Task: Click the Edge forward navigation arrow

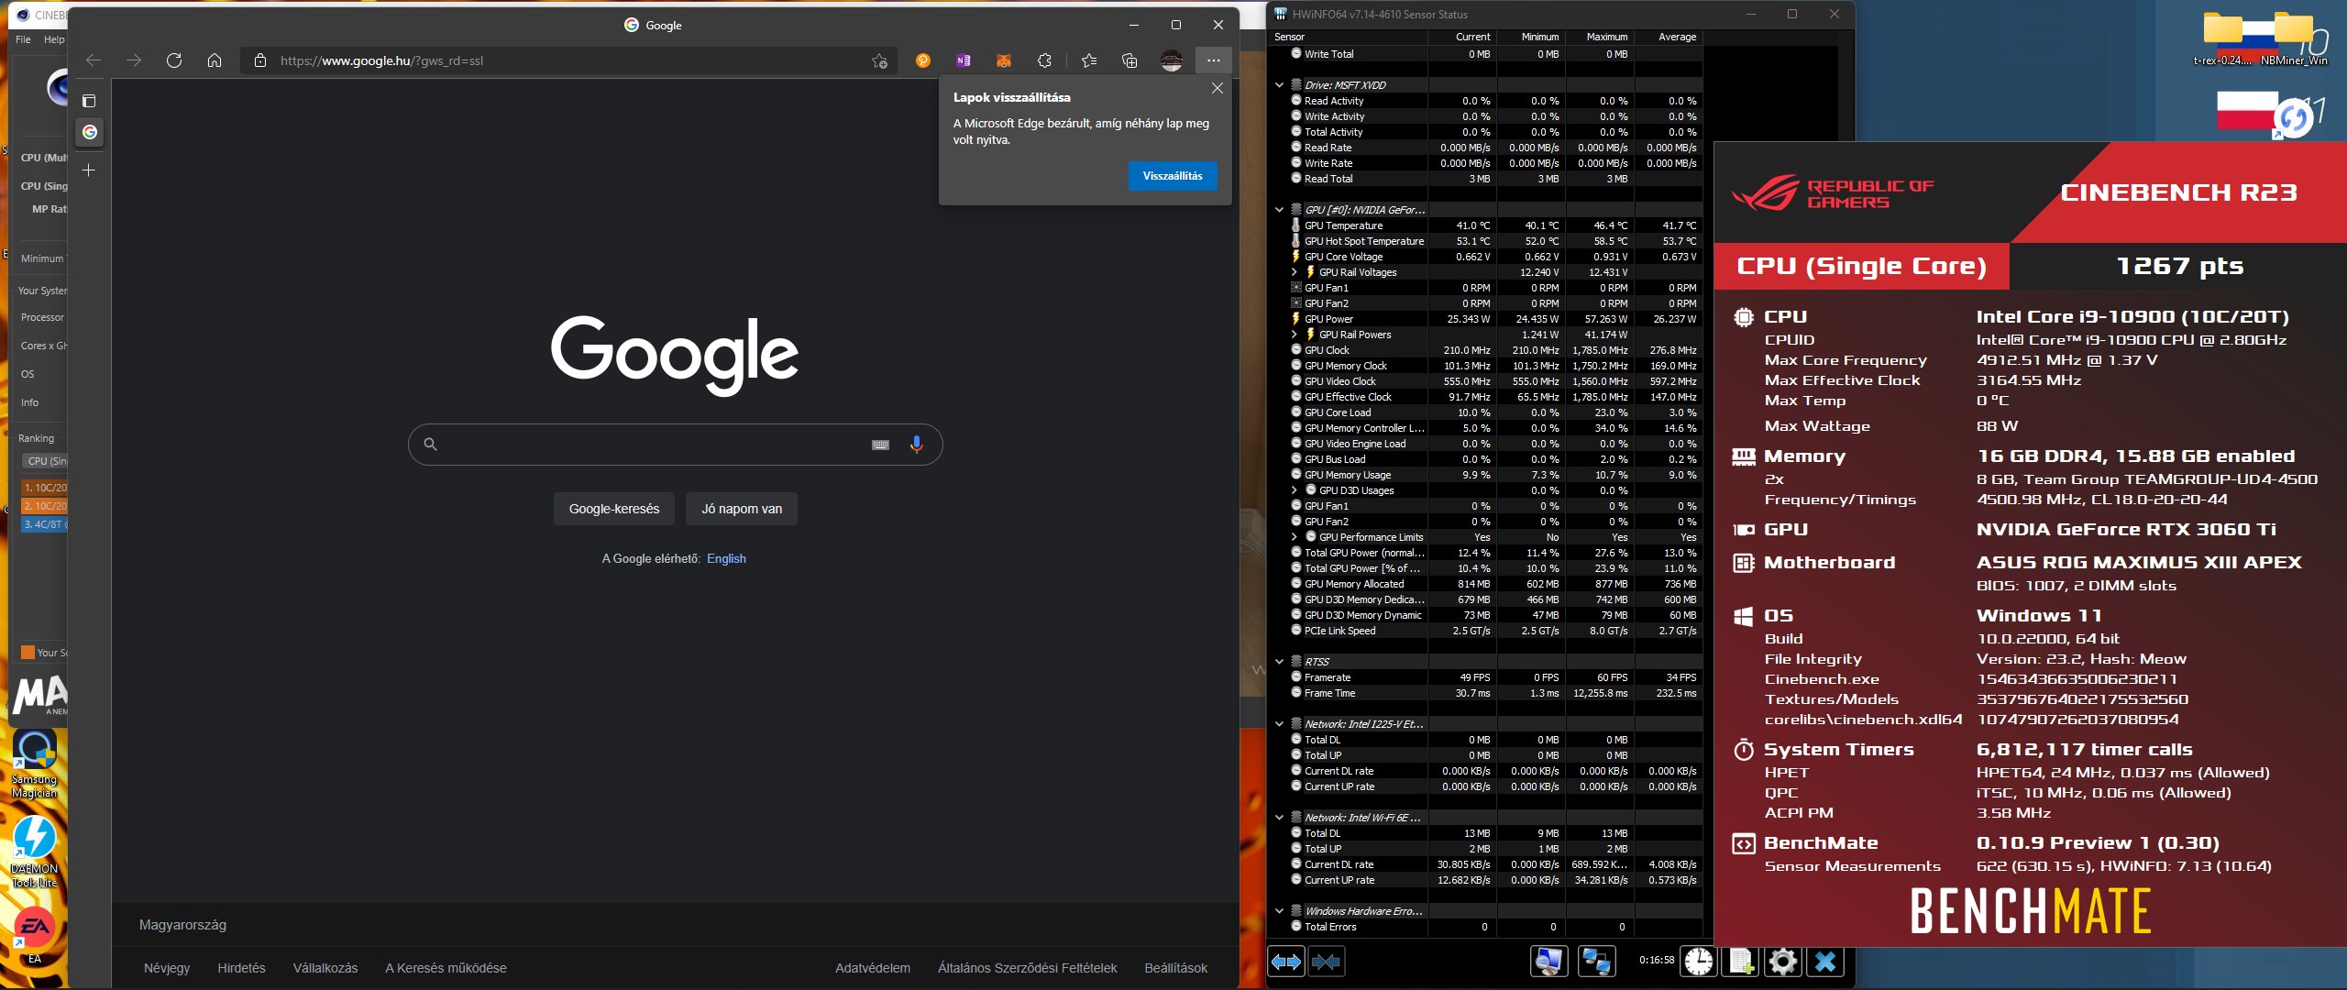Action: (134, 60)
